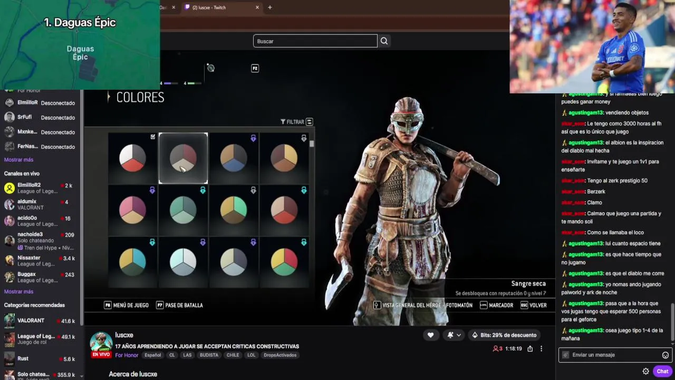
Task: Click Vista general del héroe prompt
Action: (x=407, y=305)
